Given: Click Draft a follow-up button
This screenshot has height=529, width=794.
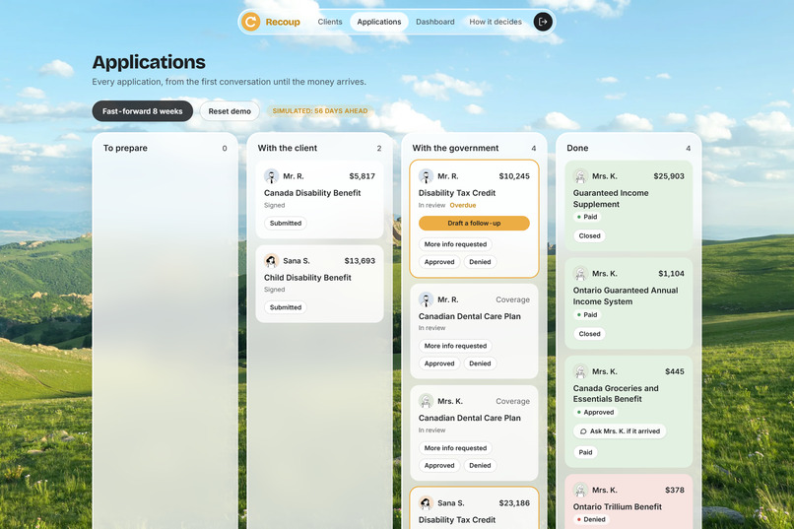Looking at the screenshot, I should point(474,224).
